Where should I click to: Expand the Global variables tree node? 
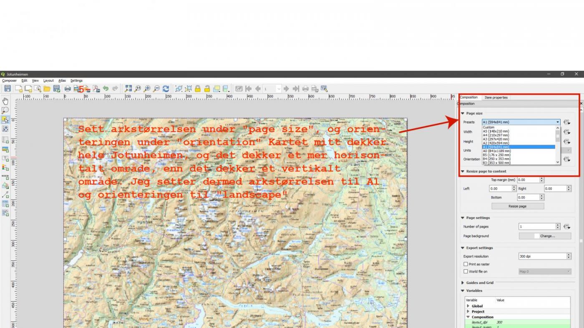click(x=468, y=306)
